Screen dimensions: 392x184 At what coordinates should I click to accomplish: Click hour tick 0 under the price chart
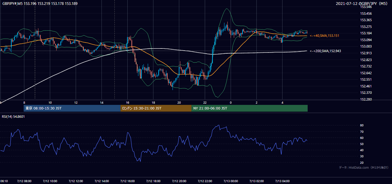point(231,103)
